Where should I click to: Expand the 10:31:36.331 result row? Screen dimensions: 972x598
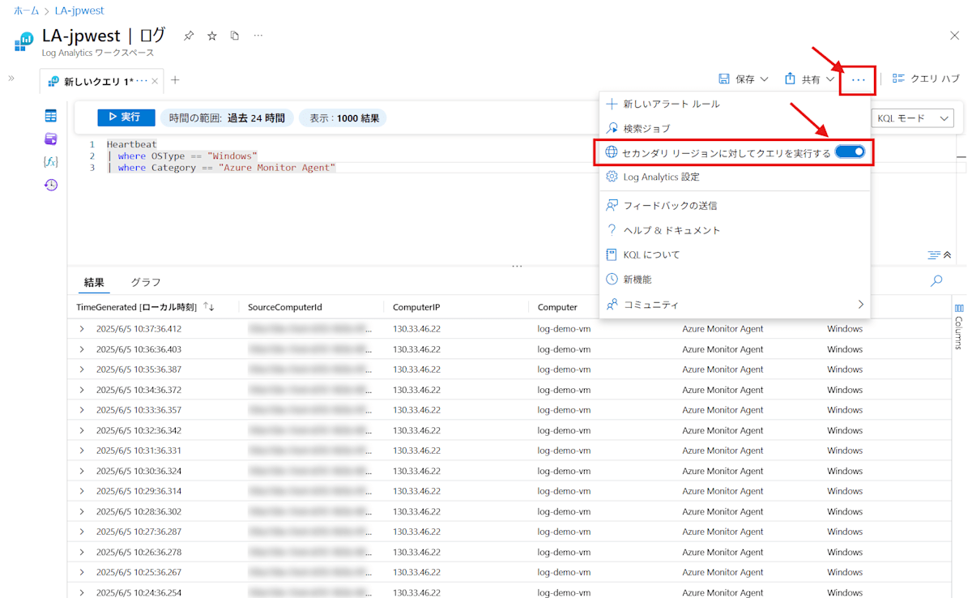81,451
